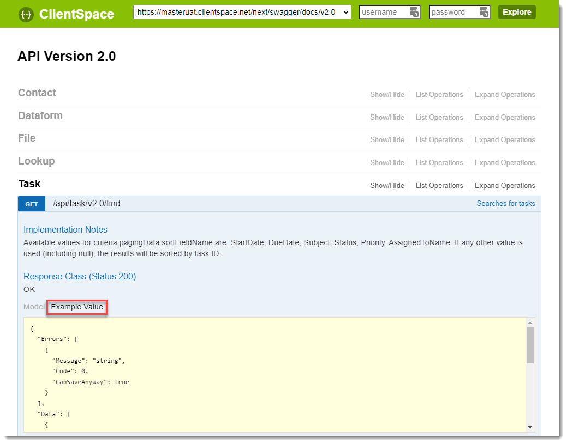Click password manager icon in username field
Viewport: 567px width, 444px height.
414,12
